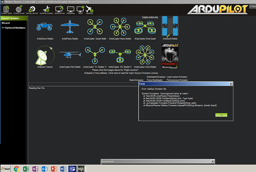Screen dimensions: 256x172
Task: Select Install Firmware in sidebar
Action: point(14,18)
